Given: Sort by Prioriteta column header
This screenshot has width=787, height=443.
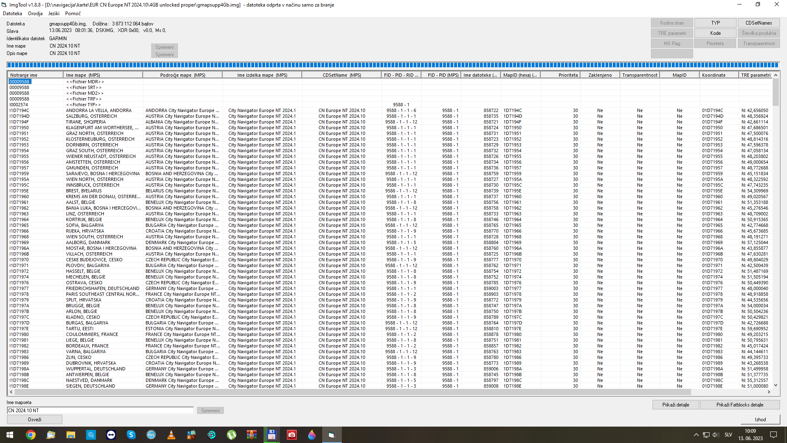Looking at the screenshot, I should click(560, 75).
